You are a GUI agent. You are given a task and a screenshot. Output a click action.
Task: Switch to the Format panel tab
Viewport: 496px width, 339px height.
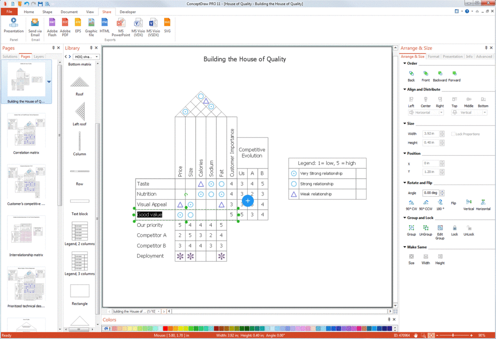click(433, 57)
